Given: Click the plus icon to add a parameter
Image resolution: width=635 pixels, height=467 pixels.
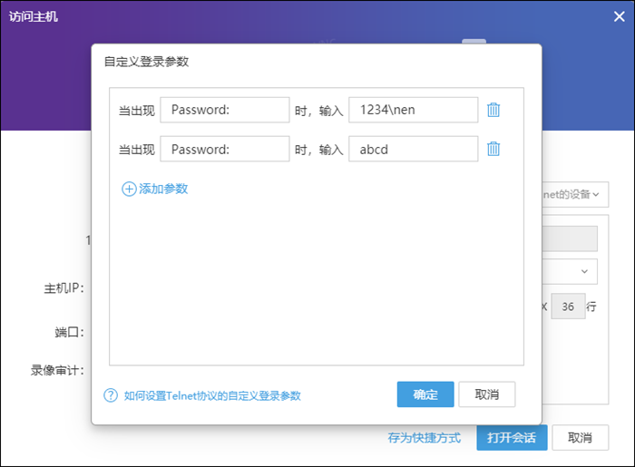Looking at the screenshot, I should tap(129, 189).
